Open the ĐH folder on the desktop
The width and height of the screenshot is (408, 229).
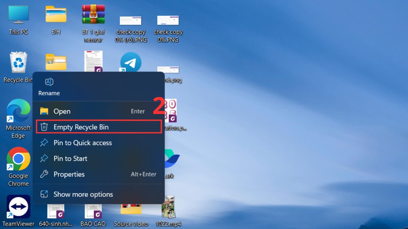tap(55, 15)
